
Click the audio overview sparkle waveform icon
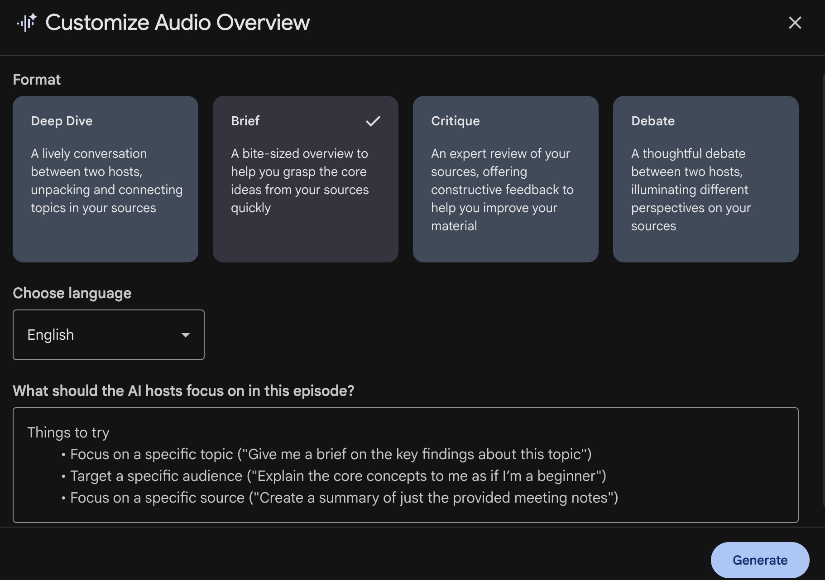[27, 22]
